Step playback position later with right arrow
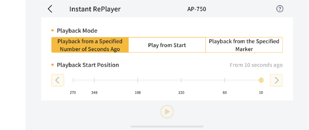Screen dimensions: 309x130 click(x=276, y=80)
